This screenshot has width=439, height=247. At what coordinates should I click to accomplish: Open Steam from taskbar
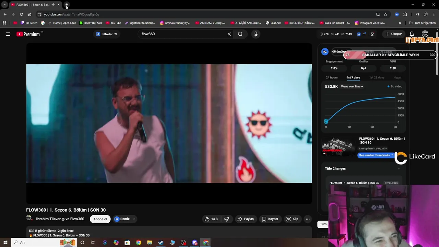(x=161, y=243)
